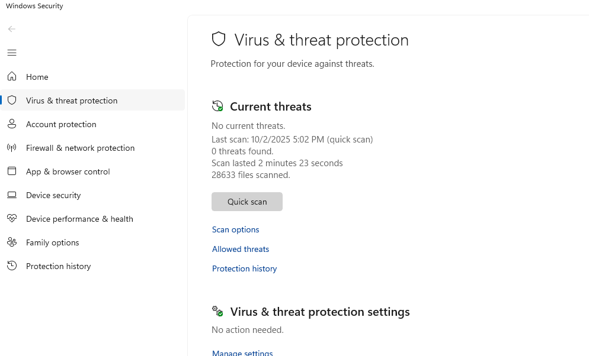Click the Firewall & network antenna icon
589x356 pixels.
[x=12, y=148]
